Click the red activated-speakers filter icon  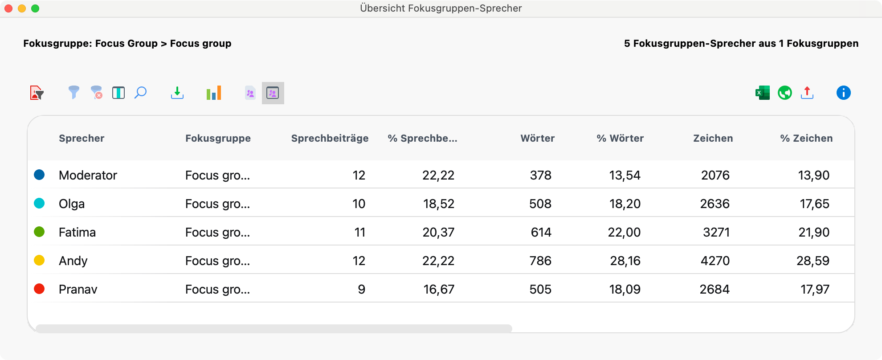[37, 93]
